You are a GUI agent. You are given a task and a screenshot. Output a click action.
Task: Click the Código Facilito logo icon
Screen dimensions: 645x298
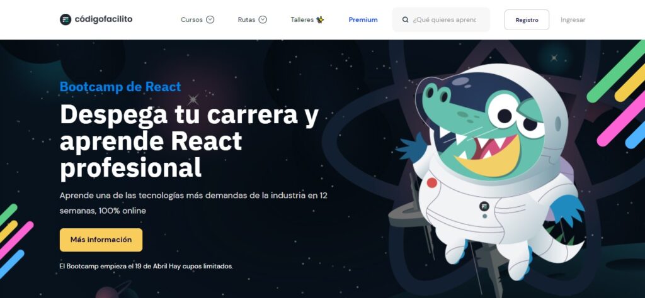tap(66, 19)
